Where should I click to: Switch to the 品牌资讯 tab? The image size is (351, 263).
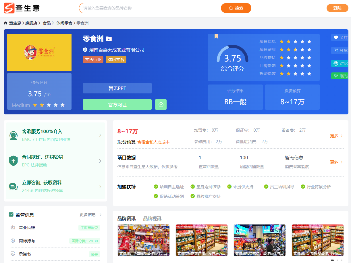click(126, 219)
